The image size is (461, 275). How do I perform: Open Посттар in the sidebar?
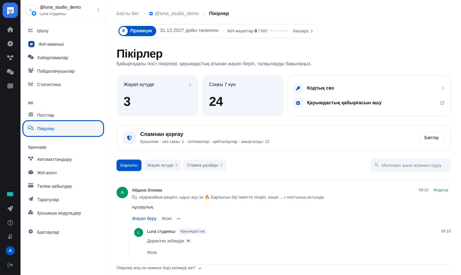pyautogui.click(x=63, y=115)
